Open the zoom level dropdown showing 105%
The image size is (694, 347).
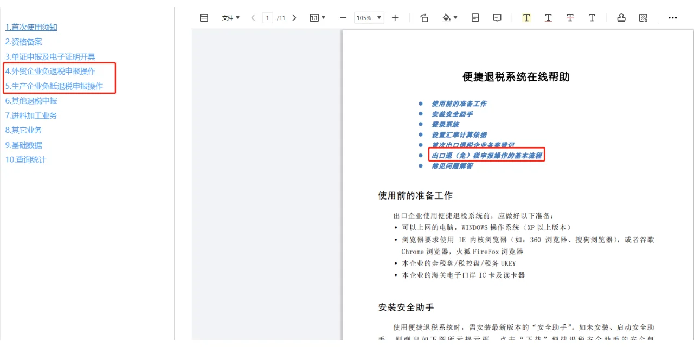[x=369, y=17]
